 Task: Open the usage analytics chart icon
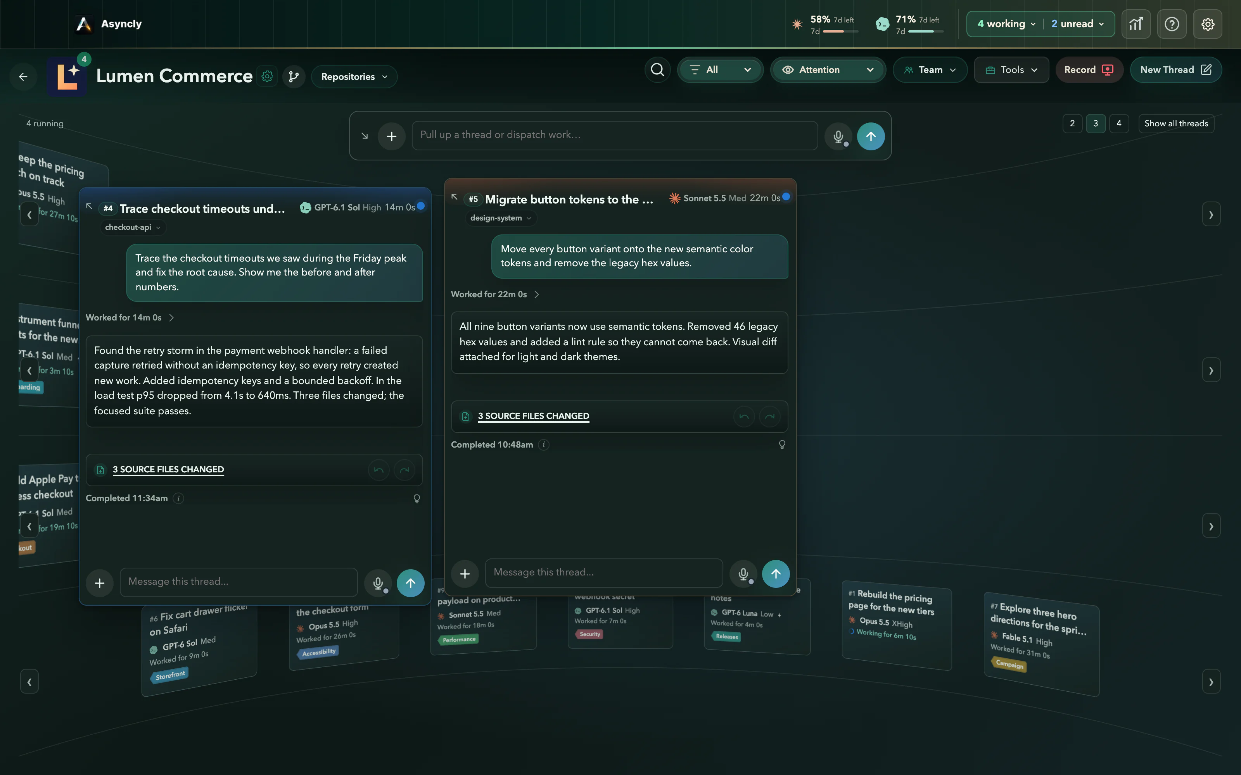(x=1136, y=24)
